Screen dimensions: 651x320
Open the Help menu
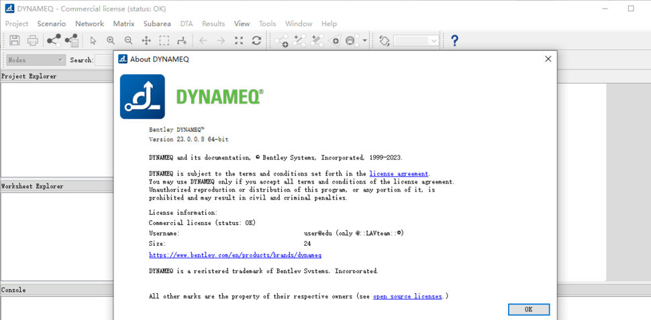330,23
